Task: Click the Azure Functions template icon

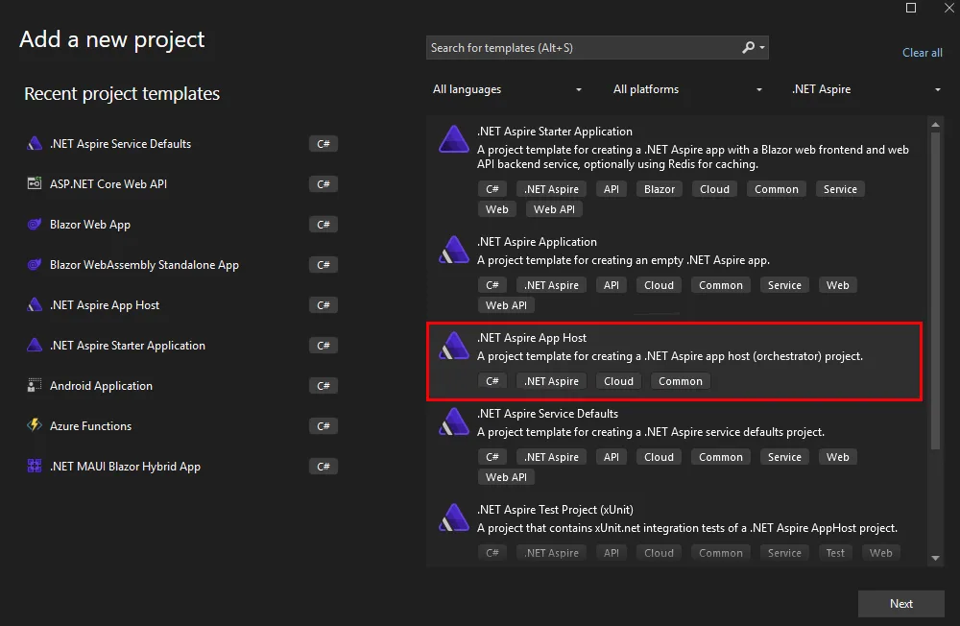Action: coord(35,426)
